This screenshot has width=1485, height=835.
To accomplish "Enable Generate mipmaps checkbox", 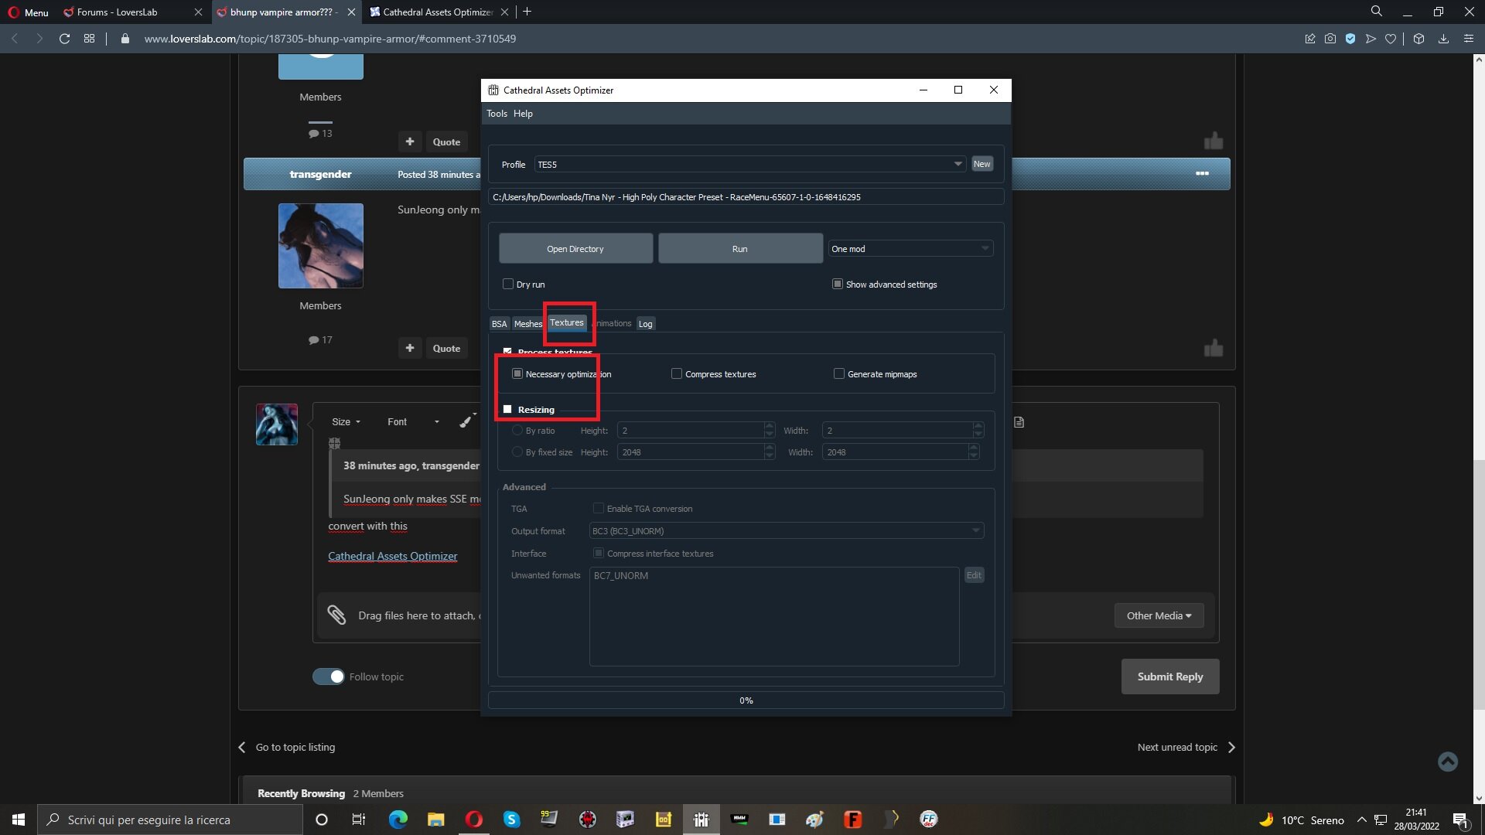I will pos(839,374).
